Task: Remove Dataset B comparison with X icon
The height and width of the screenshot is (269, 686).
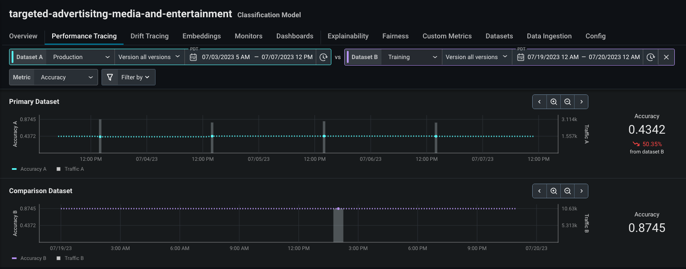Action: pyautogui.click(x=666, y=57)
